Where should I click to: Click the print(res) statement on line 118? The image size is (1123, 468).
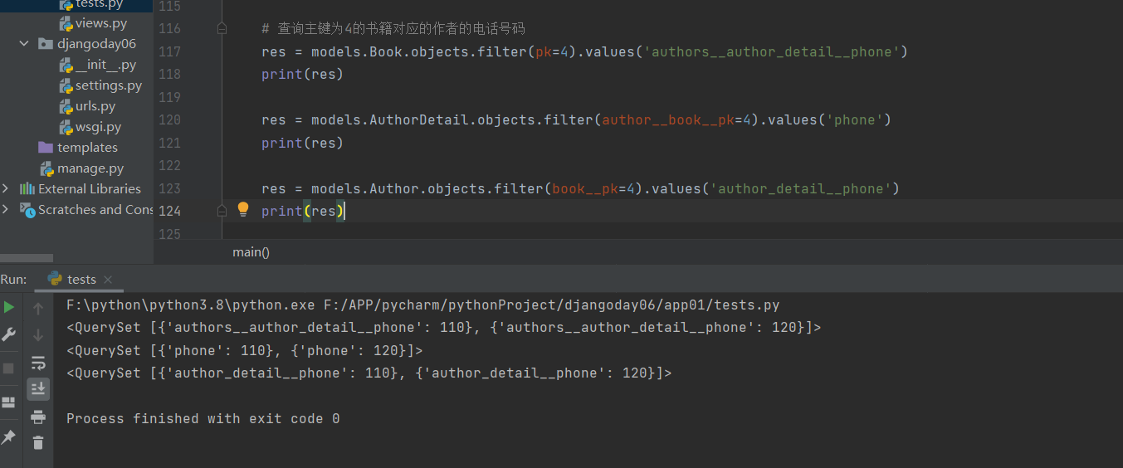click(x=302, y=74)
